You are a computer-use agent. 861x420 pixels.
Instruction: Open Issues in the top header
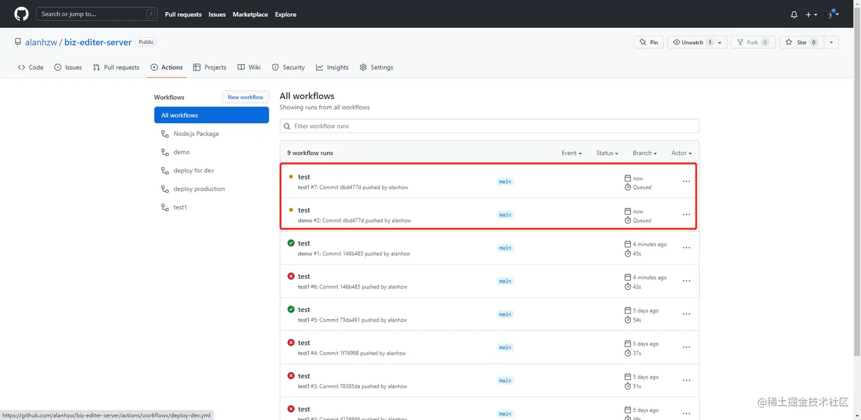217,15
